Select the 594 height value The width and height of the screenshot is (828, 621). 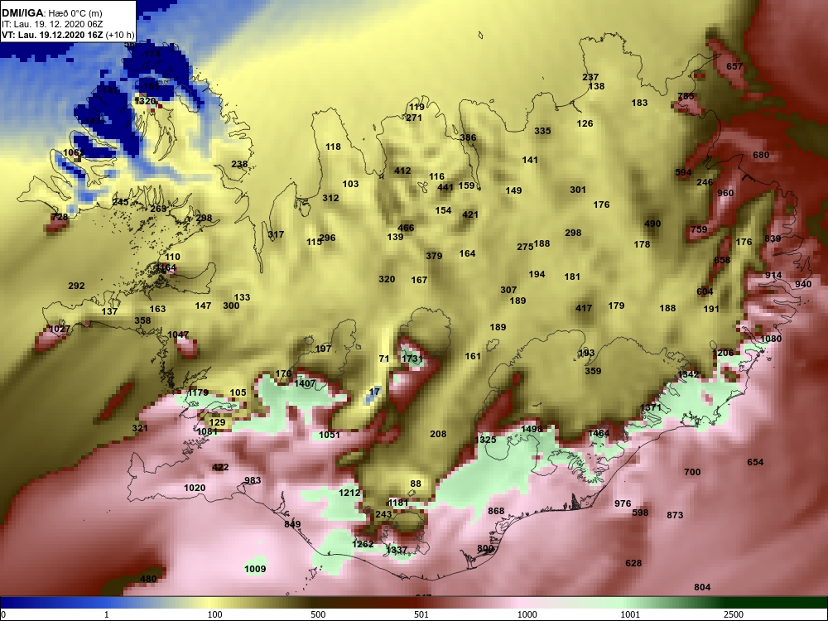(683, 172)
